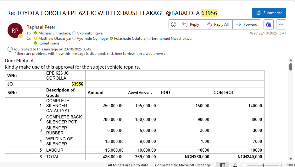The width and height of the screenshot is (295, 167).
Task: Select Cc recipient Matthew Okesanya
Action: 54,39
